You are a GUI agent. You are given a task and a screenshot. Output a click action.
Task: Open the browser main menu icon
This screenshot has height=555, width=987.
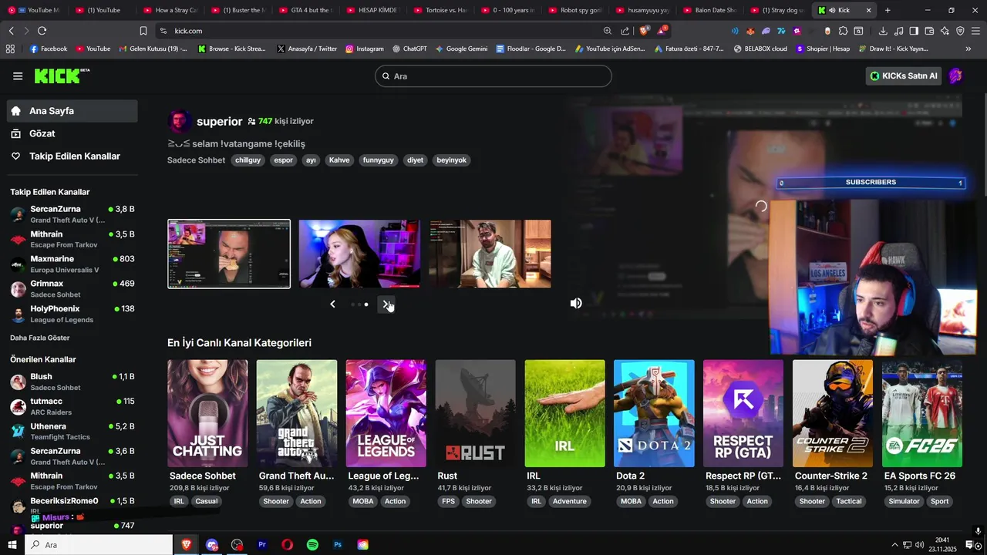click(976, 31)
